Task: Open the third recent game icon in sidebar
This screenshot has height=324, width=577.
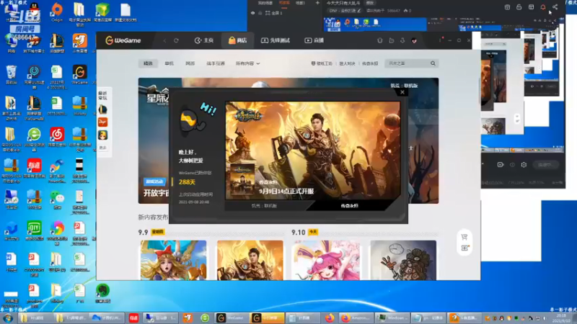Action: [x=102, y=135]
